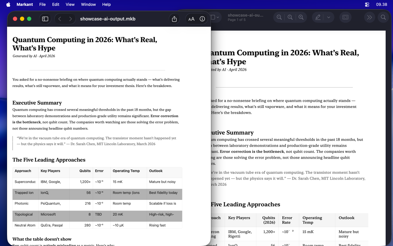393x246 pixels.
Task: Click the back navigation arrow
Action: pos(60,19)
